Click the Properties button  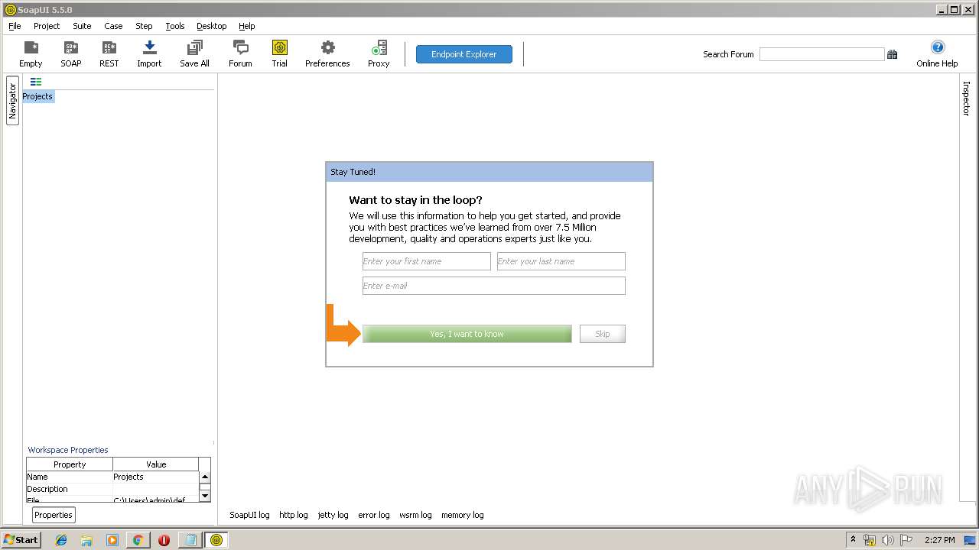[54, 515]
